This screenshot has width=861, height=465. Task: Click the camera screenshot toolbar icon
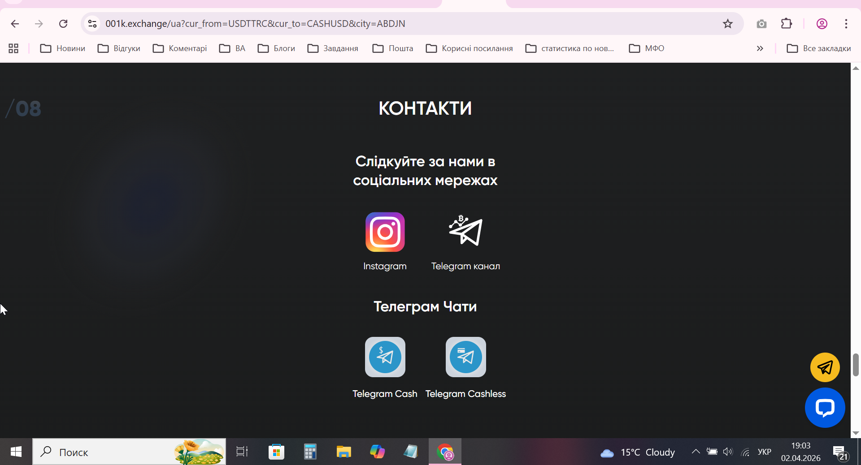click(761, 24)
